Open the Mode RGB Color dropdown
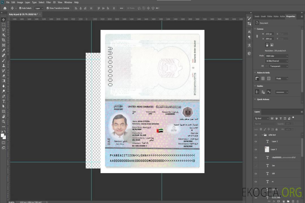 coord(276,56)
